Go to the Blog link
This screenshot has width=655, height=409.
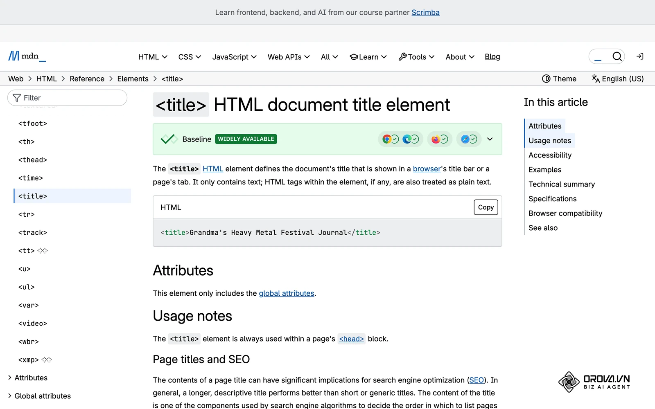pyautogui.click(x=492, y=57)
